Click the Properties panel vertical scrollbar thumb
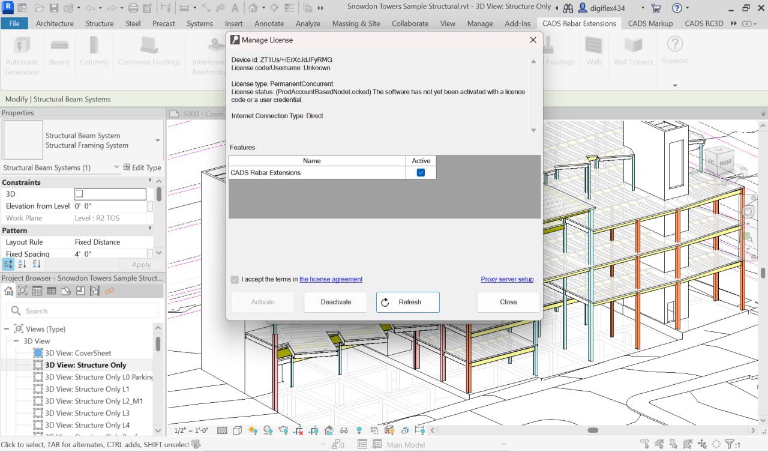768x452 pixels. [x=158, y=194]
